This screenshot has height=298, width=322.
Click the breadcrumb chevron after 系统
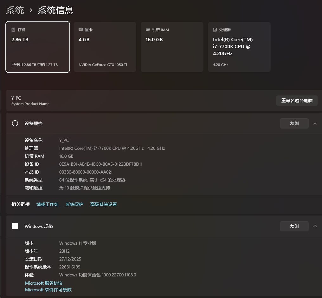click(31, 10)
